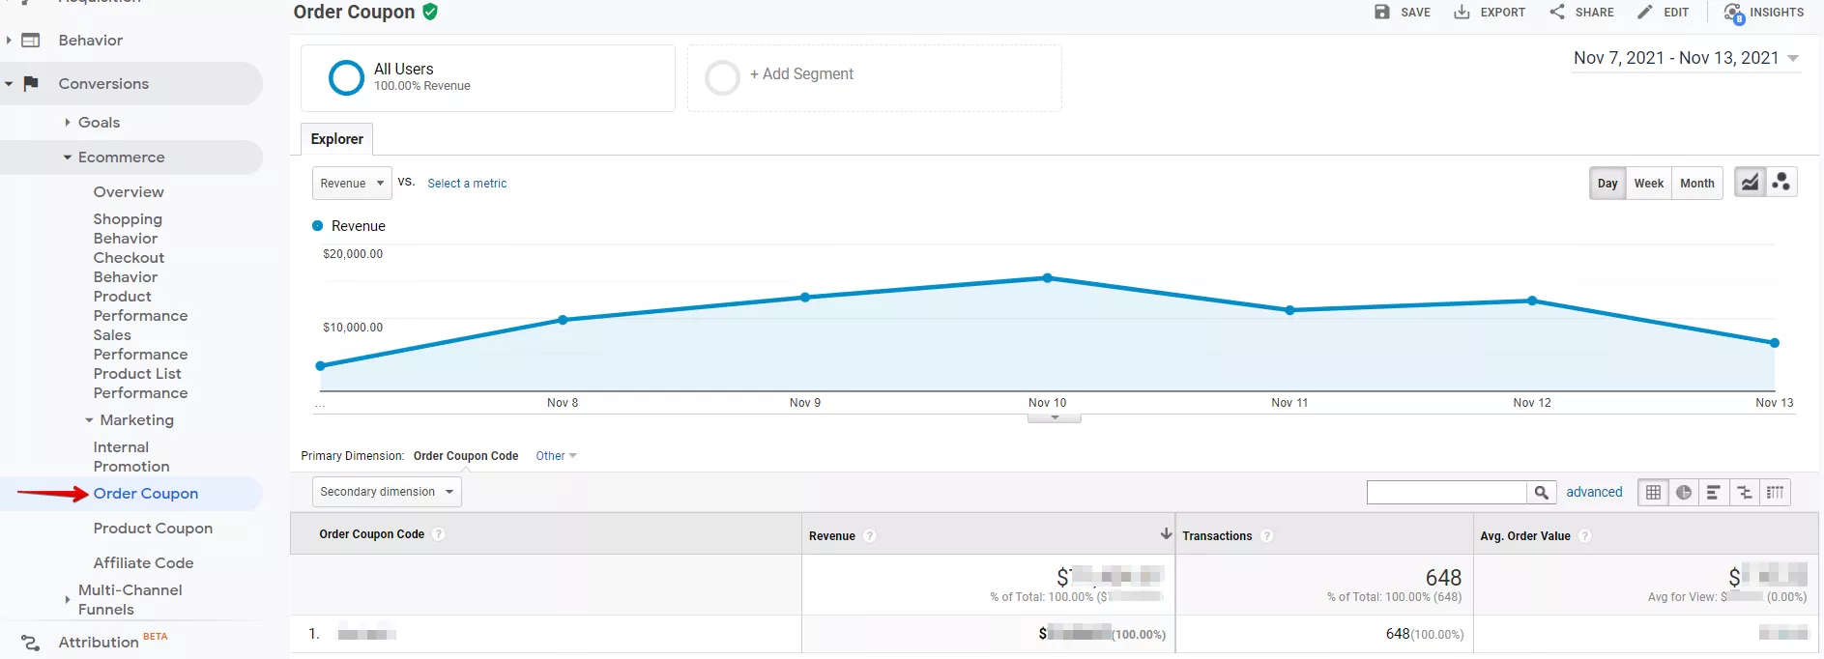
Task: Open the Order Coupon report
Action: pyautogui.click(x=146, y=494)
